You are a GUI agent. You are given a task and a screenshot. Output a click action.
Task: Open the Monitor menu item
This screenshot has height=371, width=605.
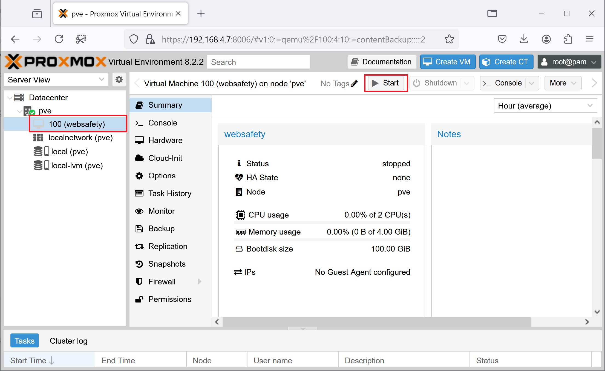pyautogui.click(x=171, y=211)
